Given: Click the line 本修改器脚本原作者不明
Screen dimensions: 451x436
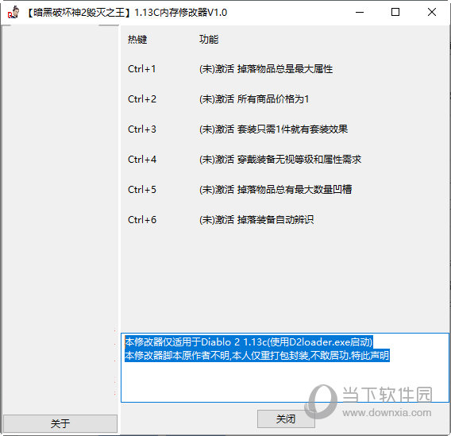Looking at the screenshot, I should (x=257, y=356).
